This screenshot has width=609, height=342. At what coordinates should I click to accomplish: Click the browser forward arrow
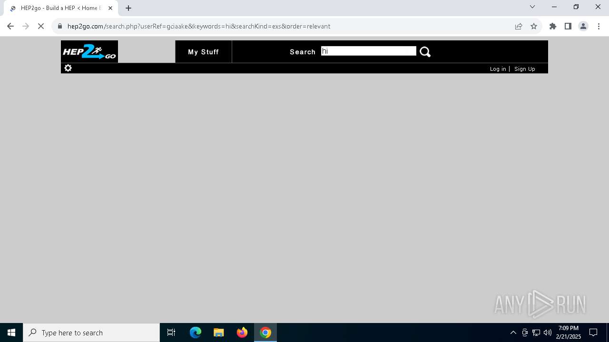(x=26, y=26)
